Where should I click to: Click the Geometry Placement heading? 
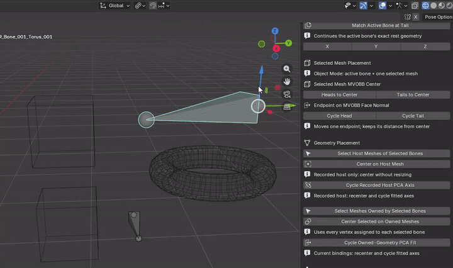coord(337,143)
